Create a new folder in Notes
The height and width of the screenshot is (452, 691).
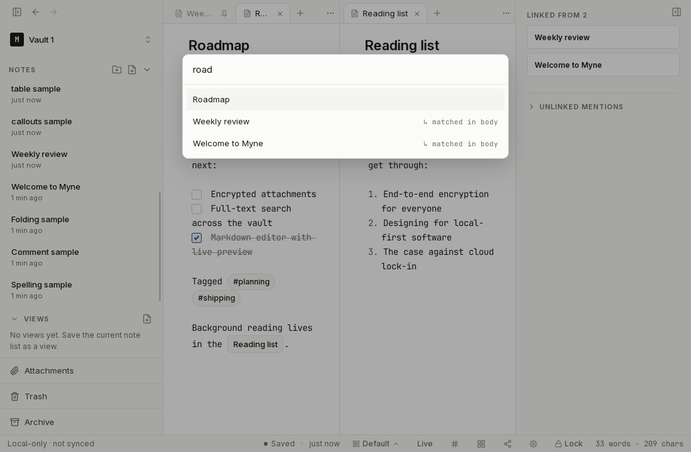click(x=117, y=70)
